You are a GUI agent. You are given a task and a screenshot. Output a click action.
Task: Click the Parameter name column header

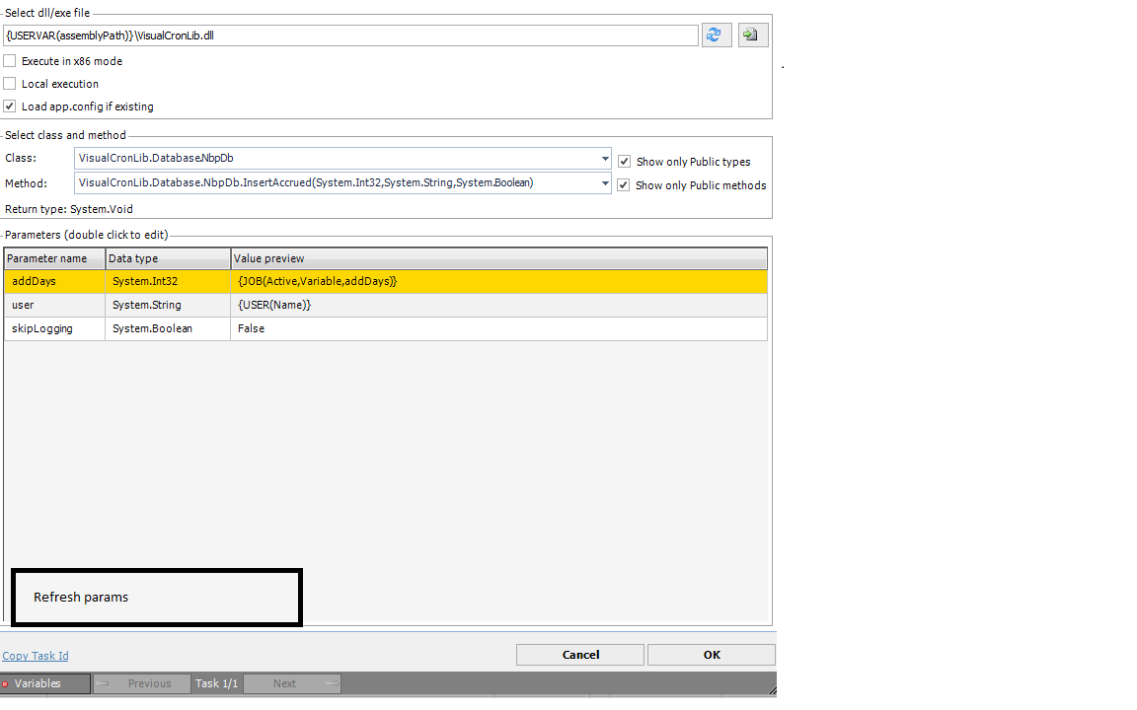54,258
